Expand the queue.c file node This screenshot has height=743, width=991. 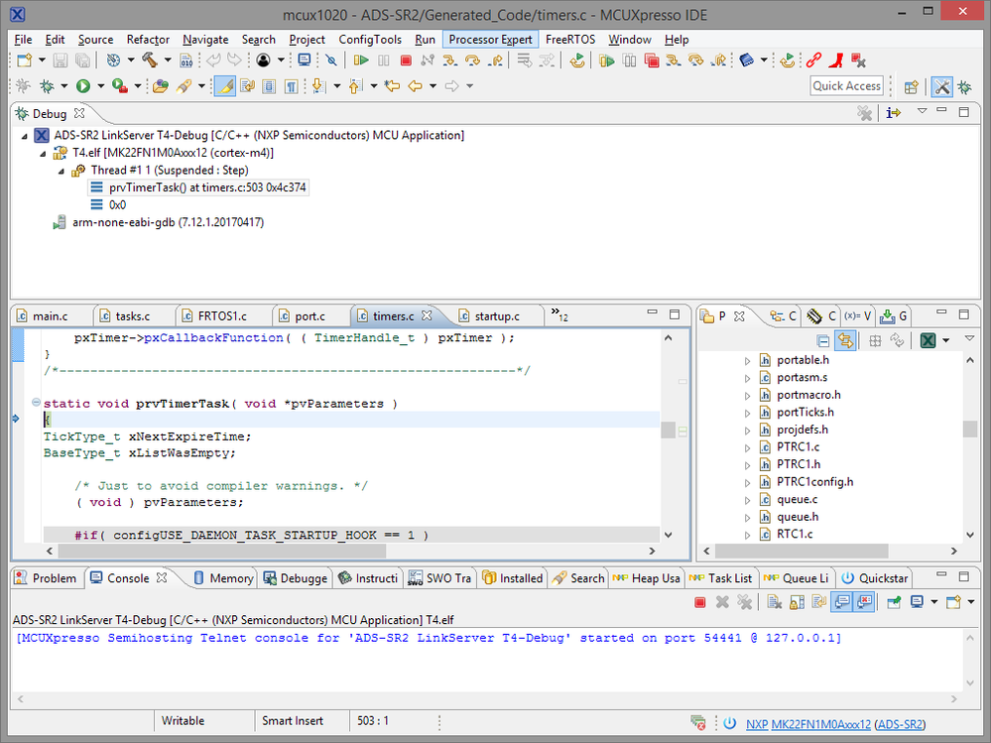pos(747,500)
